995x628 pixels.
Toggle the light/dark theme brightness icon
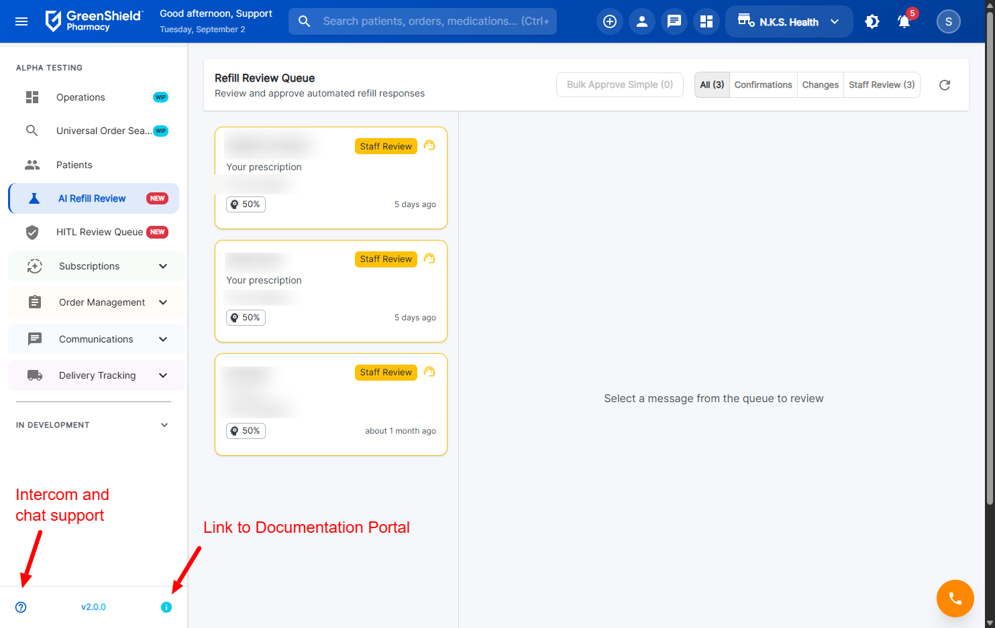[x=872, y=21]
